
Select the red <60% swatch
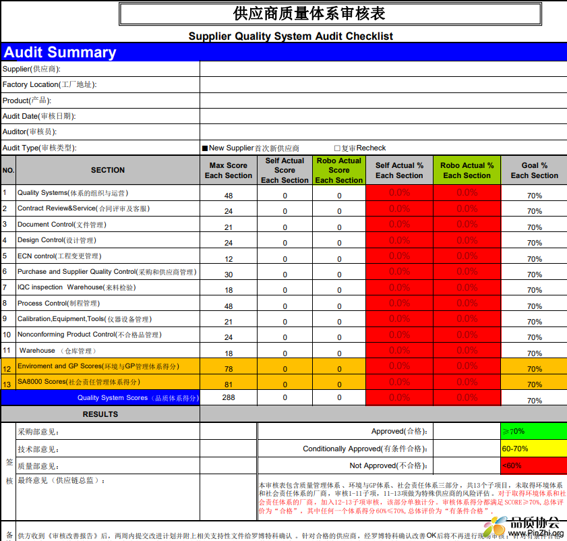pos(534,465)
